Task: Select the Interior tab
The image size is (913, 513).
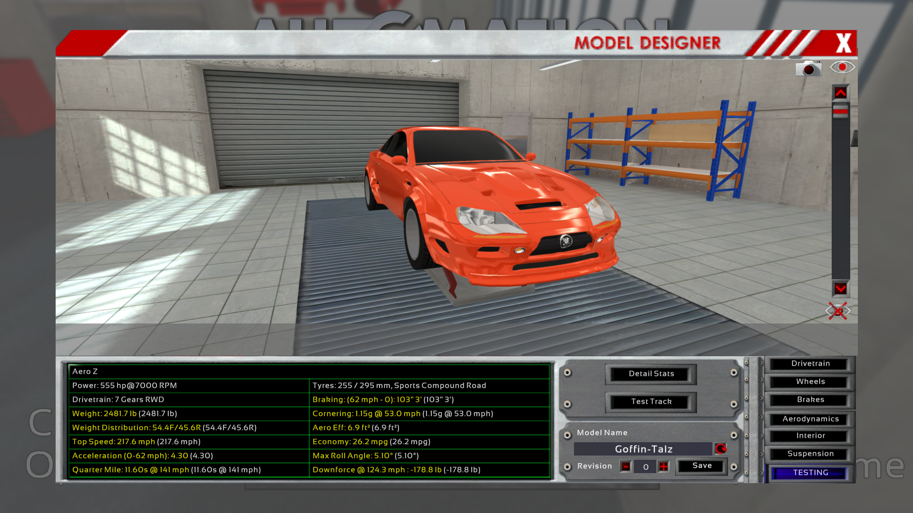Action: [810, 436]
